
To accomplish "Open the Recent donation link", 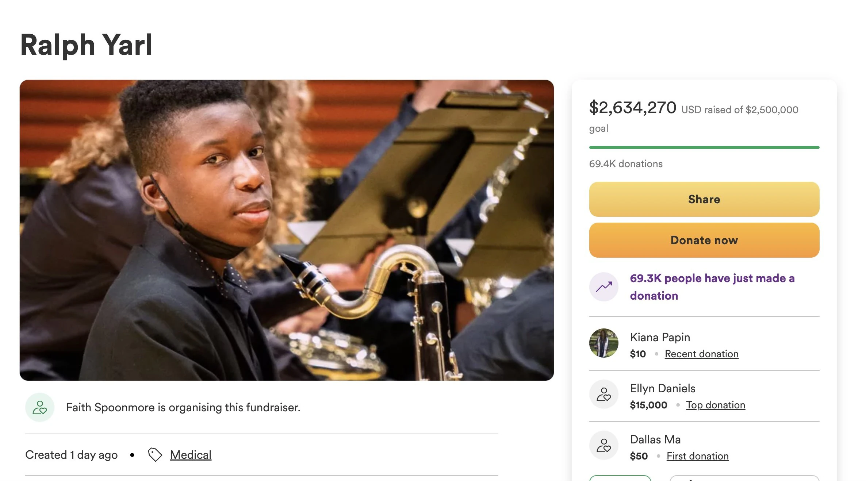I will coord(701,354).
